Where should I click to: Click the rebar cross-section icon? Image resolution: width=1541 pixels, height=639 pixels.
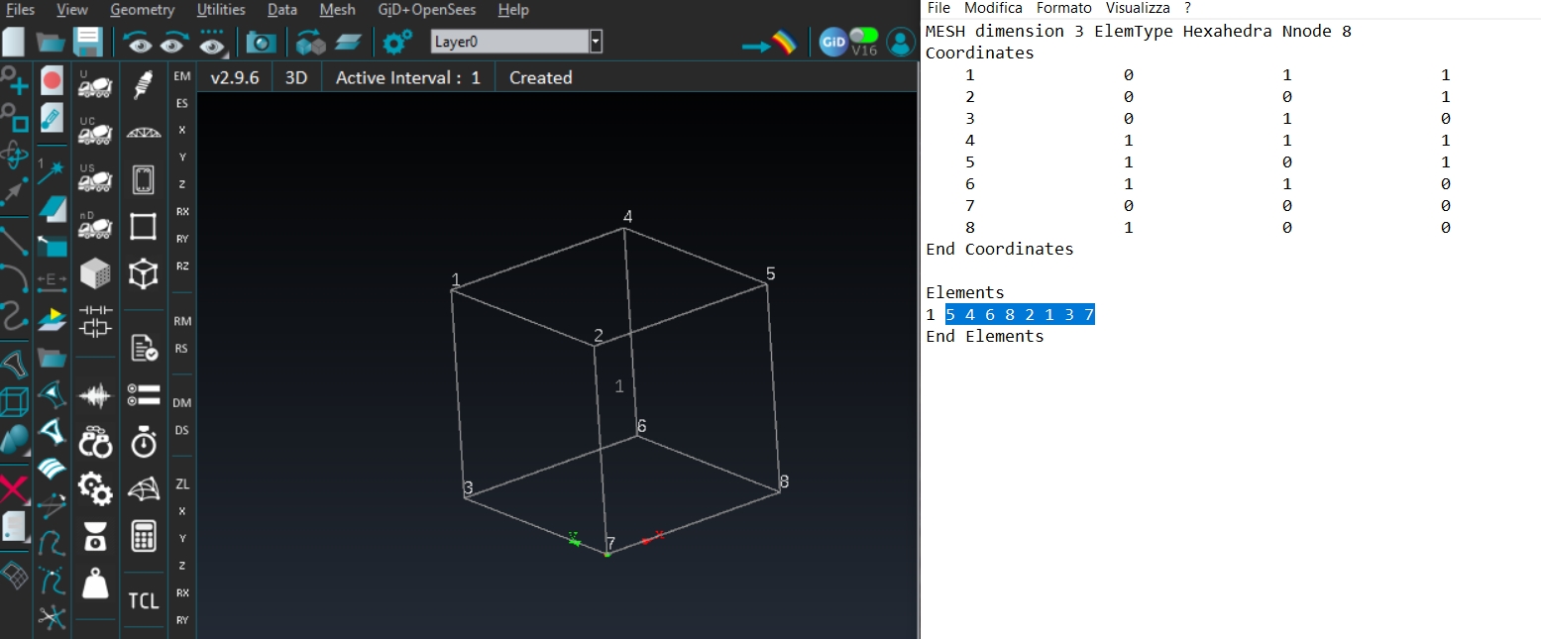(x=144, y=179)
